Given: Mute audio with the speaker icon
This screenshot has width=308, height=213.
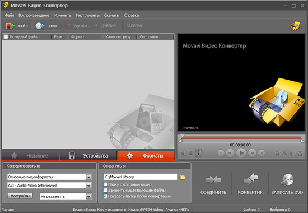Looking at the screenshot, I should [x=199, y=153].
